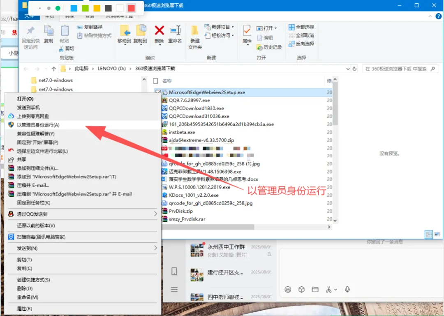Image resolution: width=444 pixels, height=316 pixels.
Task: Select QQ9.7.6.28997.exe in file list
Action: (189, 100)
